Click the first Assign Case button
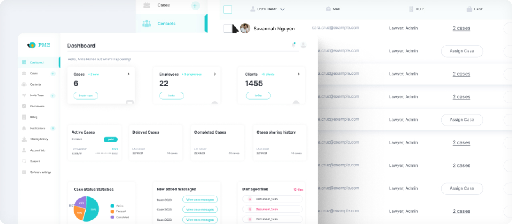This screenshot has height=224, width=512. (462, 51)
